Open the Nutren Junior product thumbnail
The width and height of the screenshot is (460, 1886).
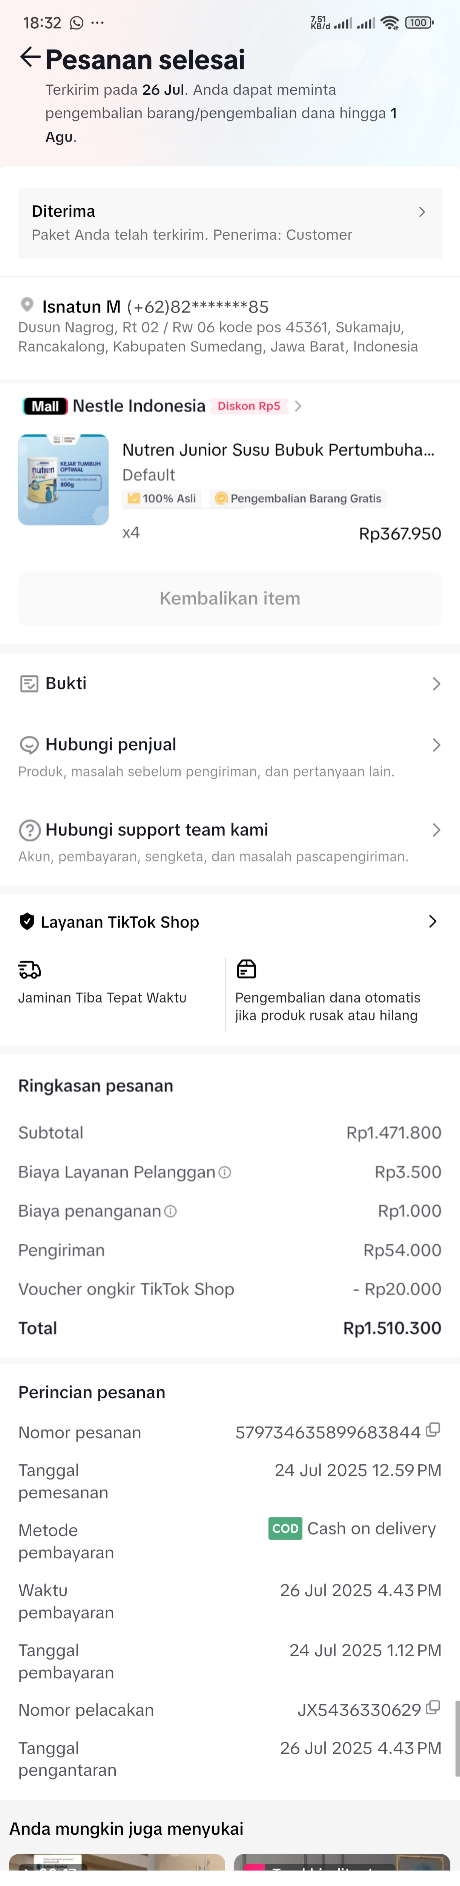64,479
